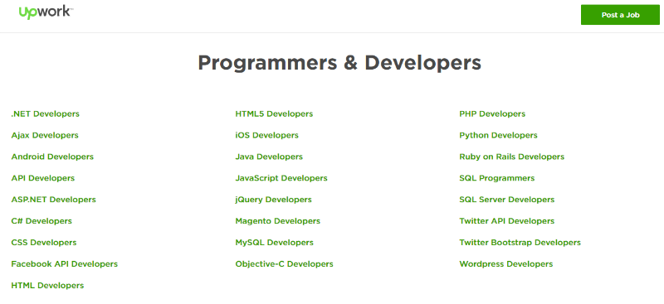Click the HTML Developers link
This screenshot has width=664, height=304.
pyautogui.click(x=47, y=286)
